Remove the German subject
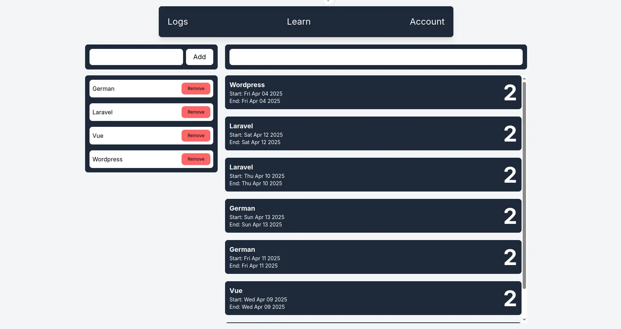 click(196, 89)
